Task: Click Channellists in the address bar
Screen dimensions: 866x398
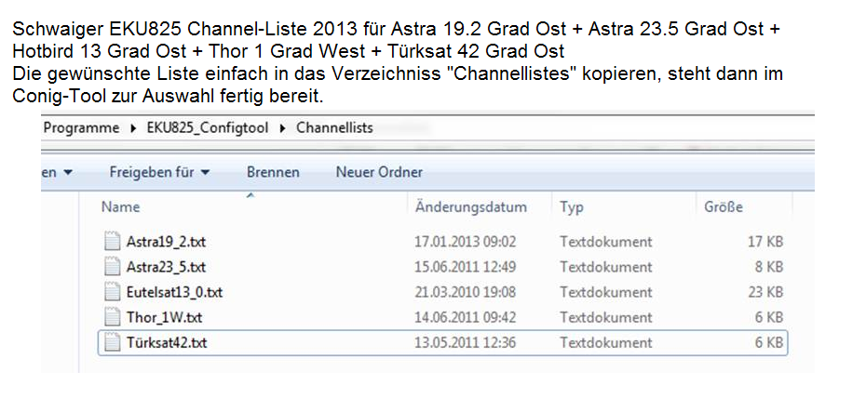Action: (334, 128)
